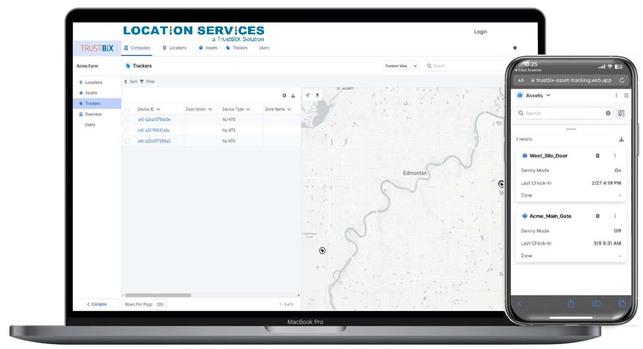643x349 pixels.
Task: Click the phone browser URL bar
Action: (572, 80)
